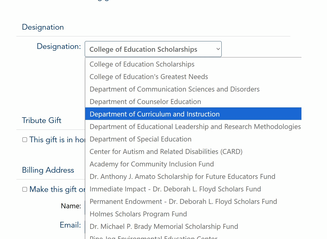Open the Designation dropdown chevron
Viewport: 327px width, 239px height.
(x=218, y=49)
